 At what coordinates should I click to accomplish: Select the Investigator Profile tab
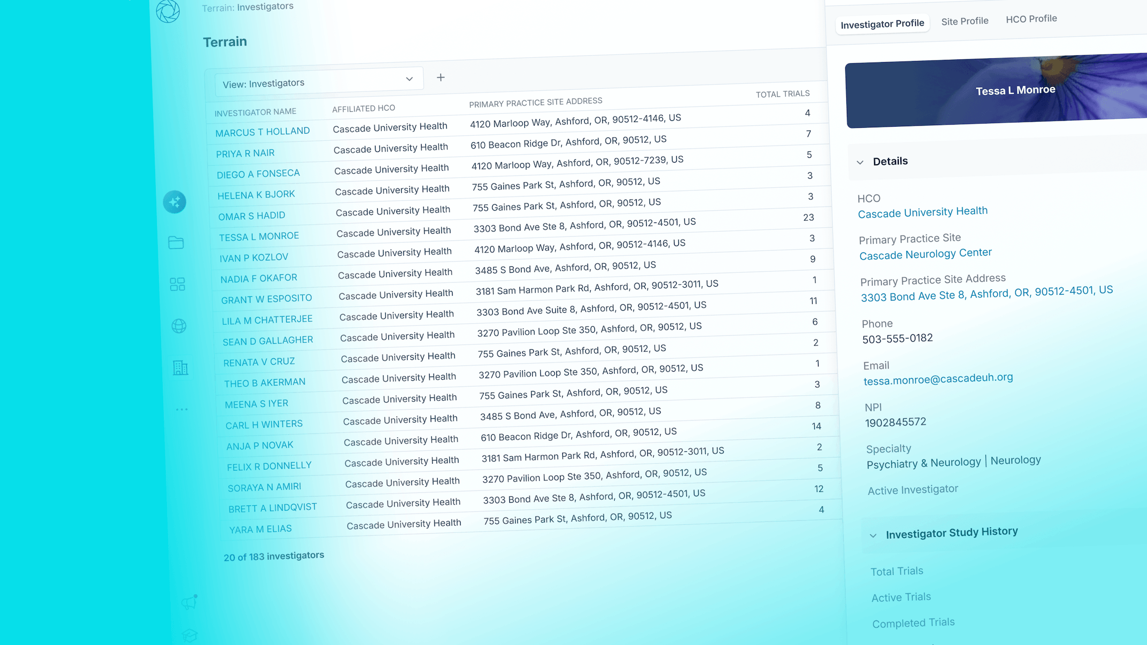(882, 24)
